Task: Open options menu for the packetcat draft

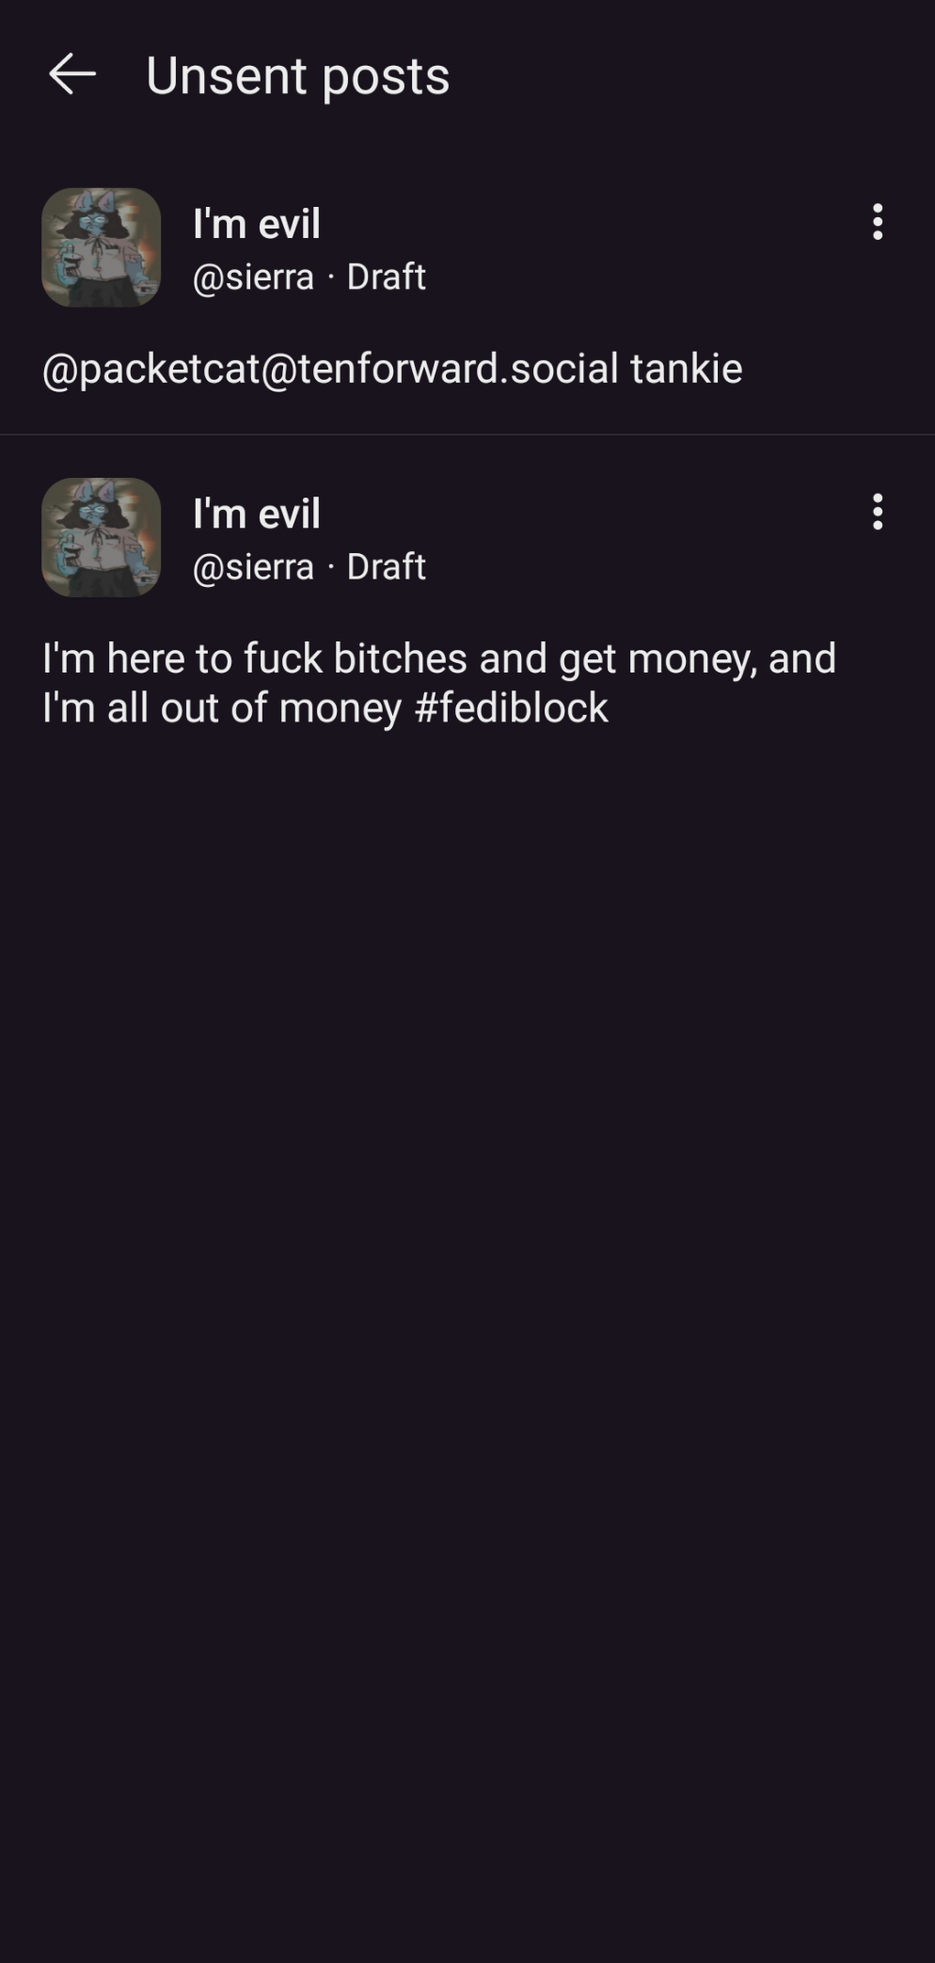Action: coord(877,223)
